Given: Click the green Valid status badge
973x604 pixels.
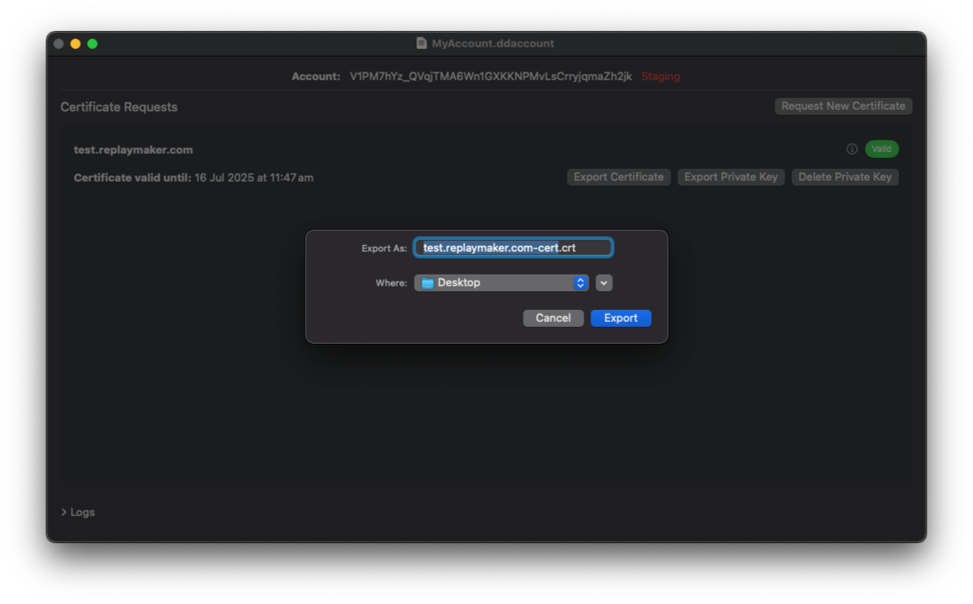Looking at the screenshot, I should tap(881, 150).
